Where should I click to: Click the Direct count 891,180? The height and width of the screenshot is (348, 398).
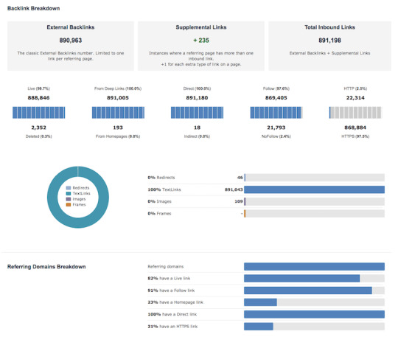point(197,98)
